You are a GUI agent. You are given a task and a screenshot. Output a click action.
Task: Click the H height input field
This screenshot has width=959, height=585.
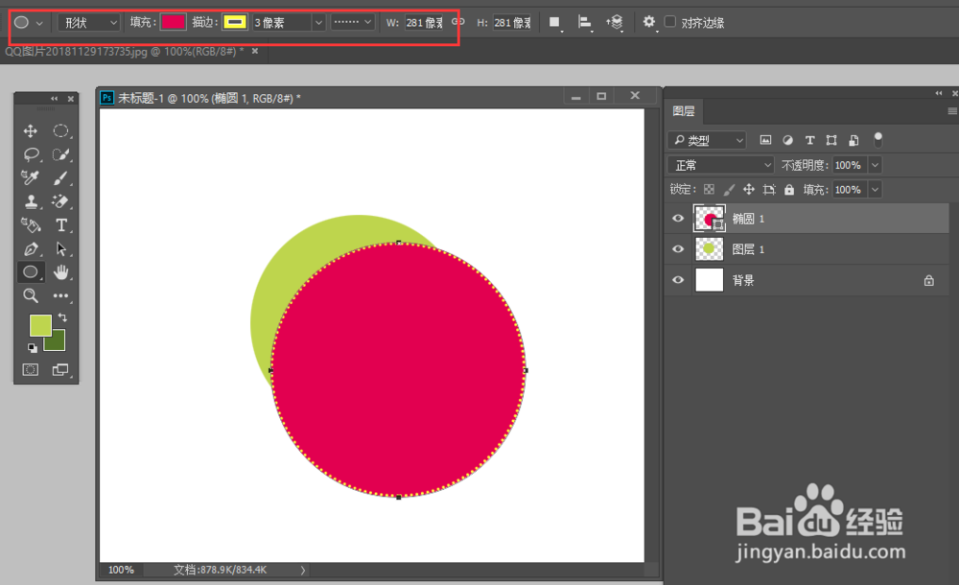point(512,23)
